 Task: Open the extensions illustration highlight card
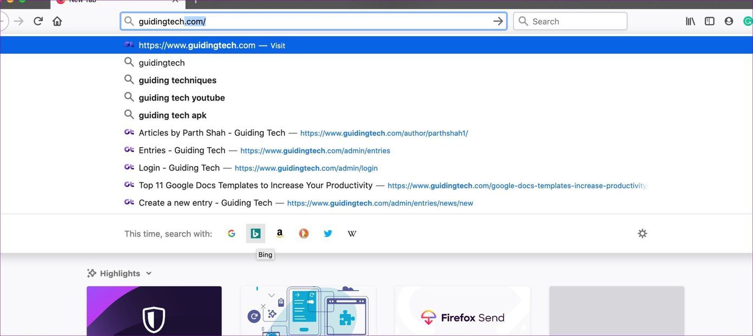point(308,311)
